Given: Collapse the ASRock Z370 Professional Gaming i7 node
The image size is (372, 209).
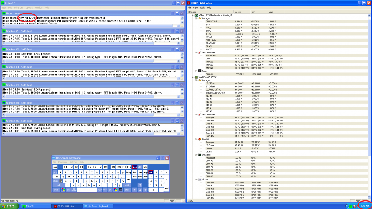Looking at the screenshot, I should [x=193, y=15].
